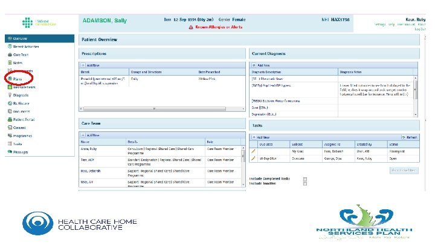Click plus icon for Prescriptions Add New
Screen dimensions: 435x245
click(x=83, y=65)
